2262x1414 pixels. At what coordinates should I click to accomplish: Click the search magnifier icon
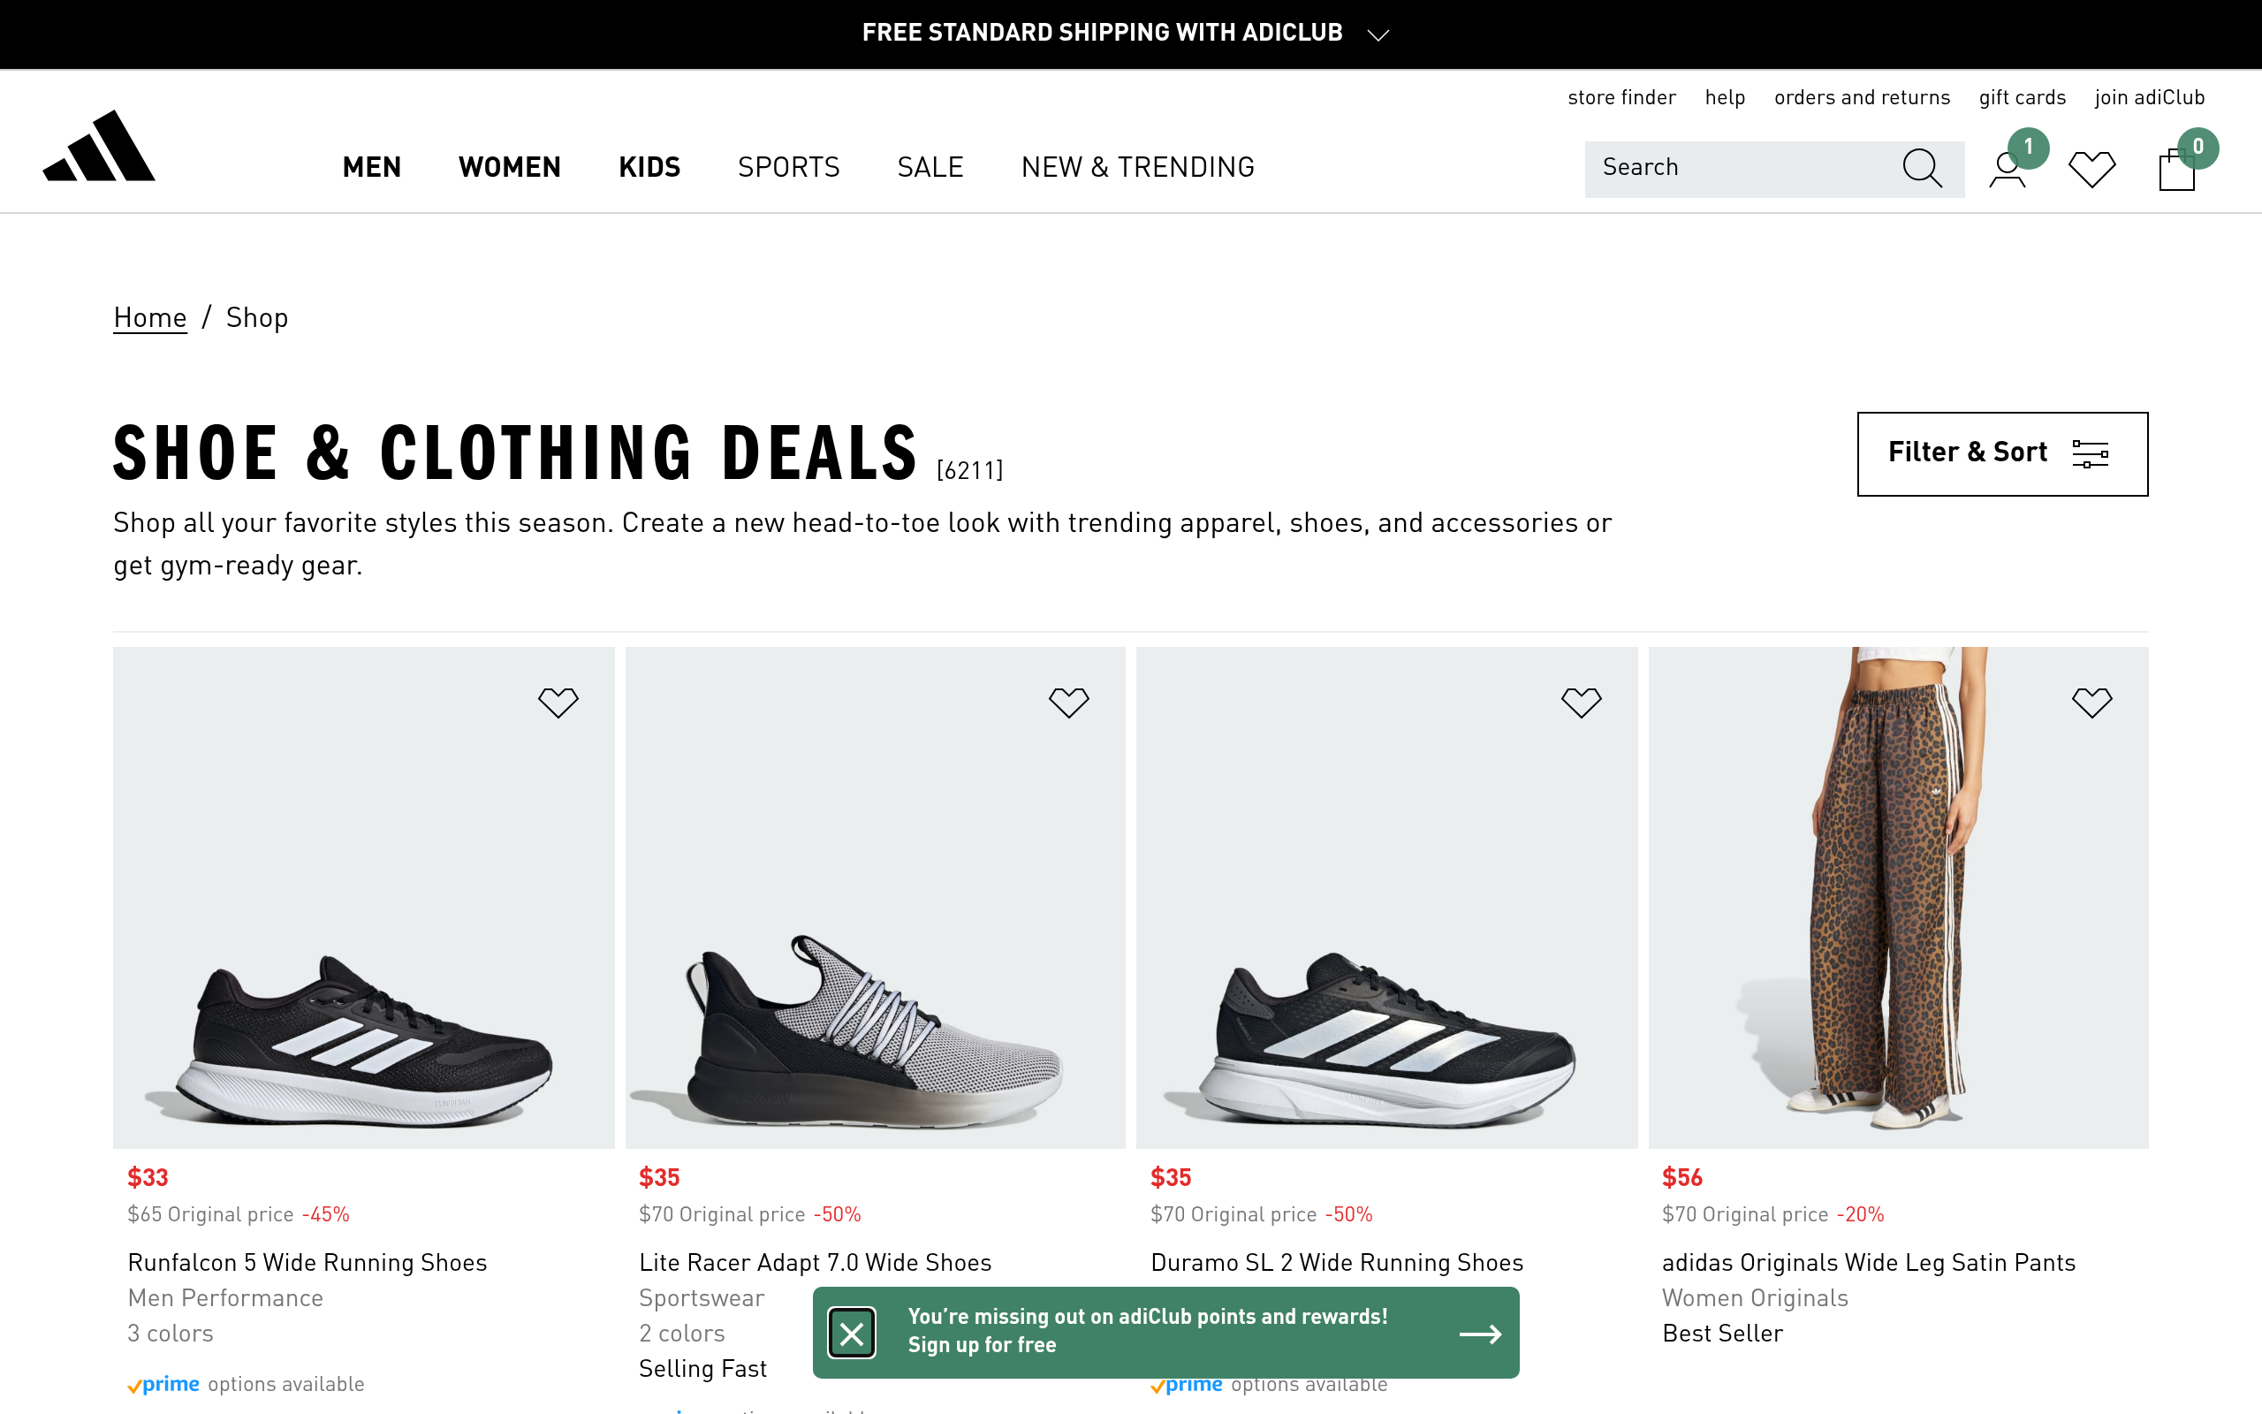(1922, 168)
